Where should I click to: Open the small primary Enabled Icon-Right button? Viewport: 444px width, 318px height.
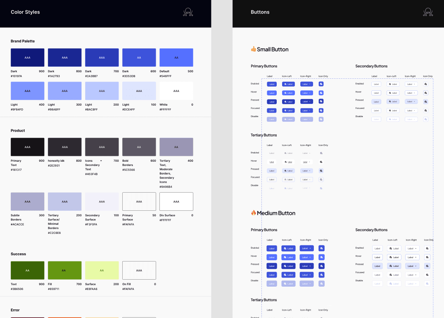(306, 84)
